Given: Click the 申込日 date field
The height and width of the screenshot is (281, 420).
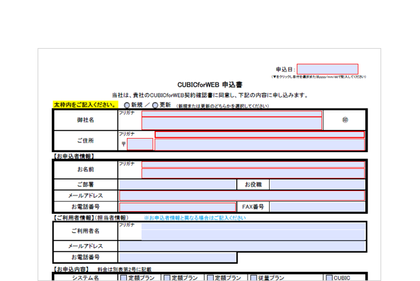Looking at the screenshot, I should point(328,69).
